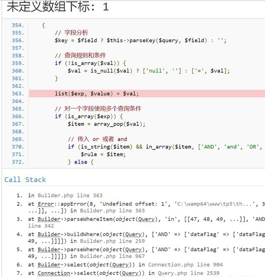Screen dimensions: 265x277
Task: Click the '$rule = $item;' line
Action: 103,154
